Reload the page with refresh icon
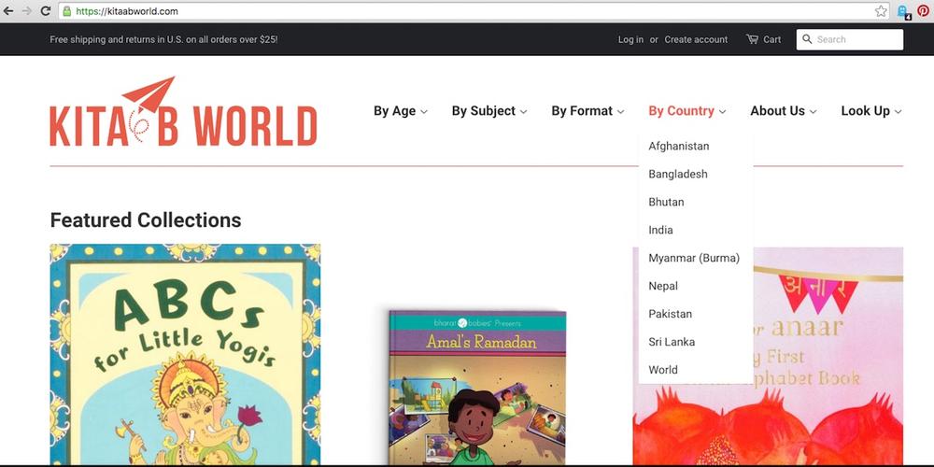 (x=45, y=11)
